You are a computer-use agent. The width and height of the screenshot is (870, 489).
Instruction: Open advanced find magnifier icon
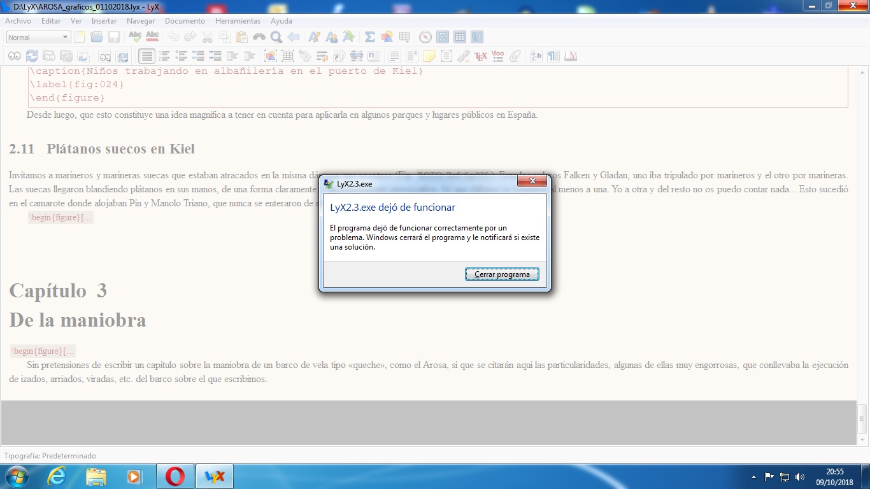276,37
